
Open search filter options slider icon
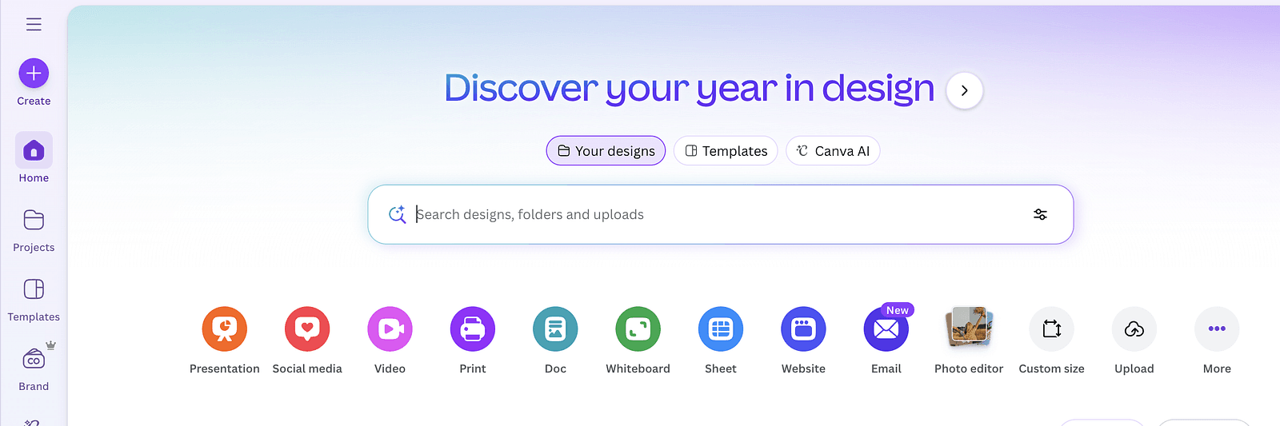[x=1040, y=214]
